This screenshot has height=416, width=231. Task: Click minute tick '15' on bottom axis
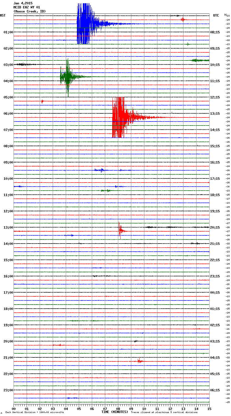[209, 409]
